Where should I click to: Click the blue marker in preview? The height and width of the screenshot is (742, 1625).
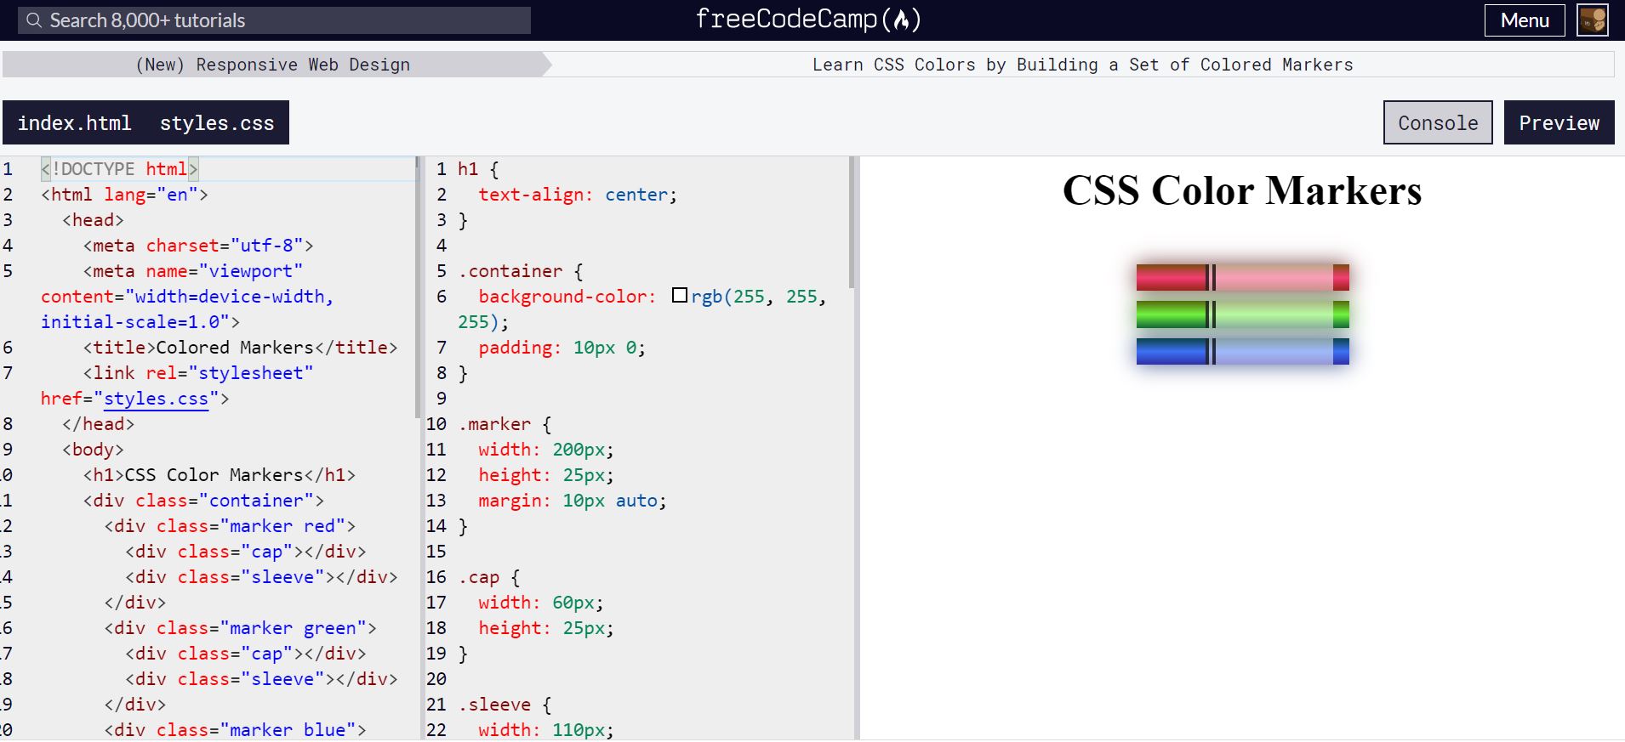click(x=1242, y=351)
